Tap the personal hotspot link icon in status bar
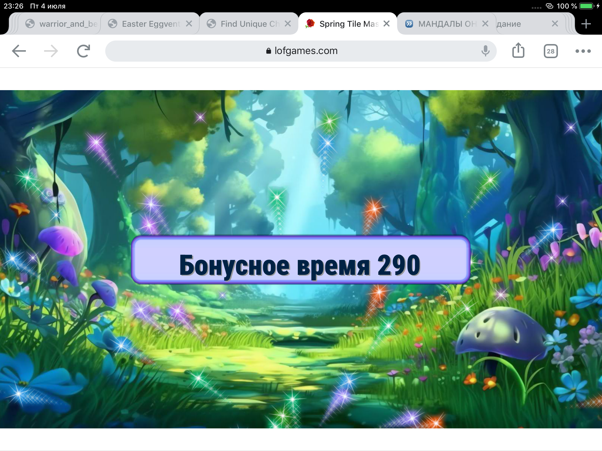This screenshot has height=451, width=602. pos(549,6)
